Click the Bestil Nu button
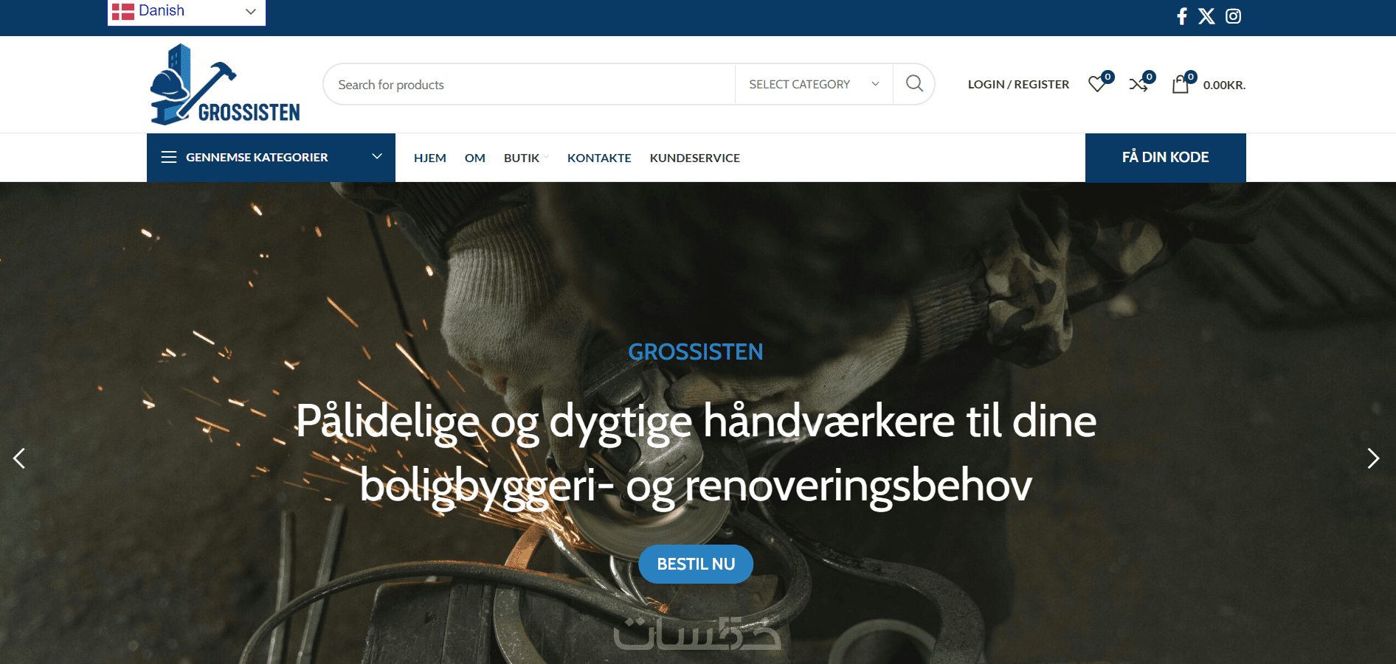The width and height of the screenshot is (1396, 664). pyautogui.click(x=696, y=564)
